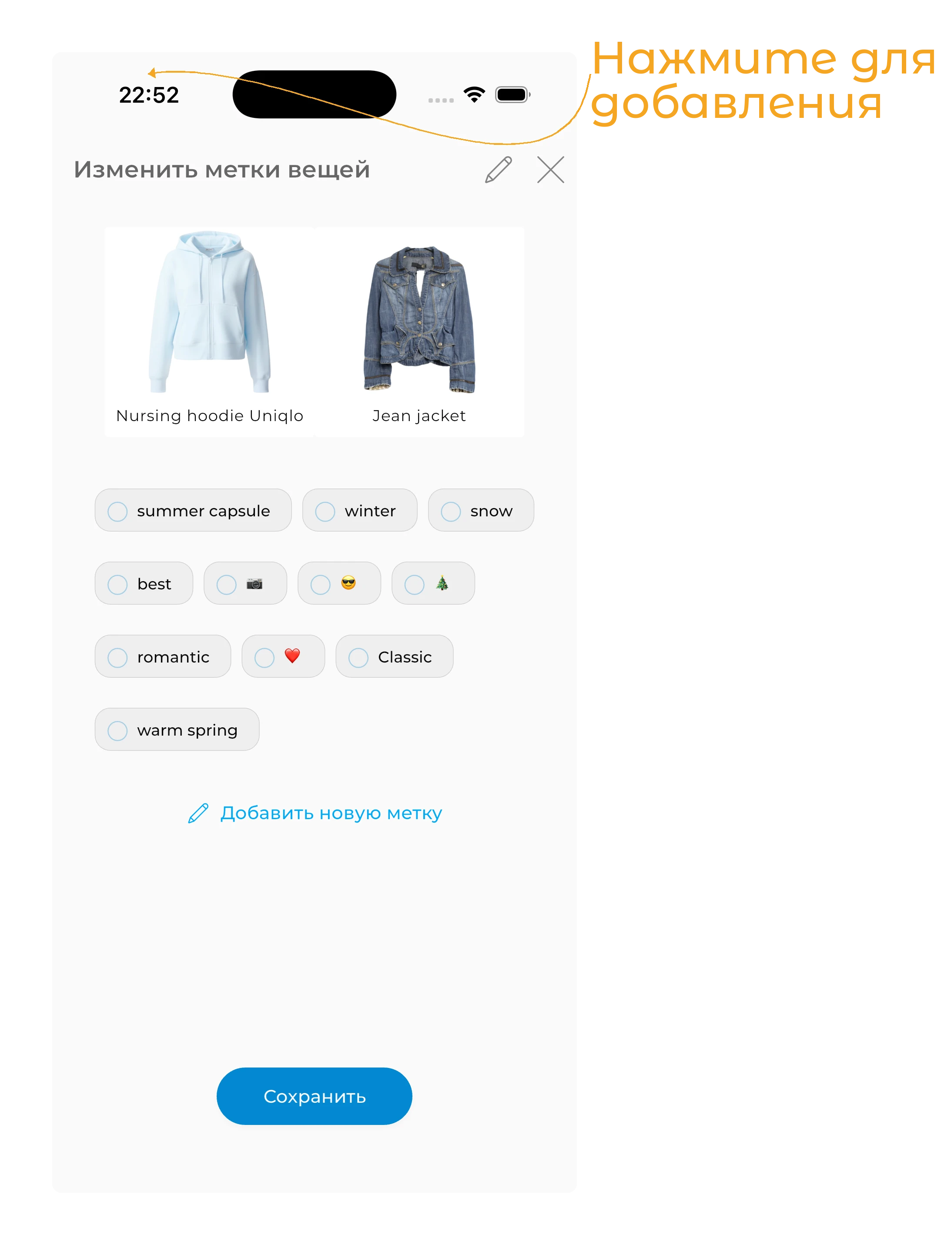The width and height of the screenshot is (951, 1245).
Task: Tap the battery indicator in status bar
Action: pos(513,94)
